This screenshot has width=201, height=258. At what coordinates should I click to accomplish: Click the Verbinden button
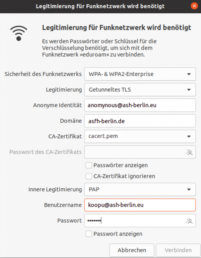click(x=178, y=250)
